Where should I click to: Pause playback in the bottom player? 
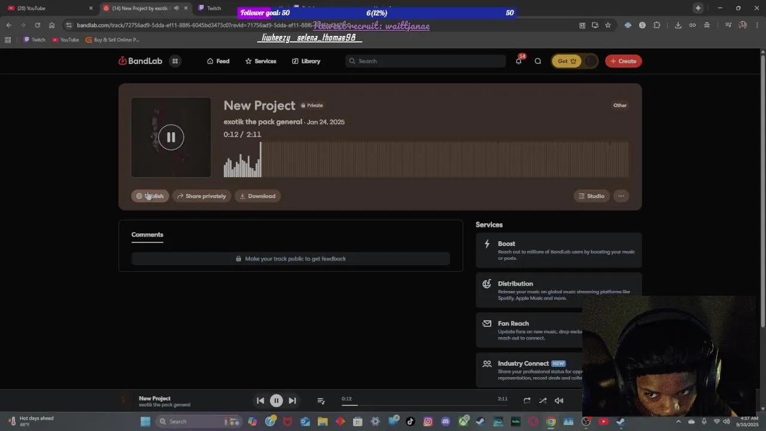pyautogui.click(x=276, y=400)
